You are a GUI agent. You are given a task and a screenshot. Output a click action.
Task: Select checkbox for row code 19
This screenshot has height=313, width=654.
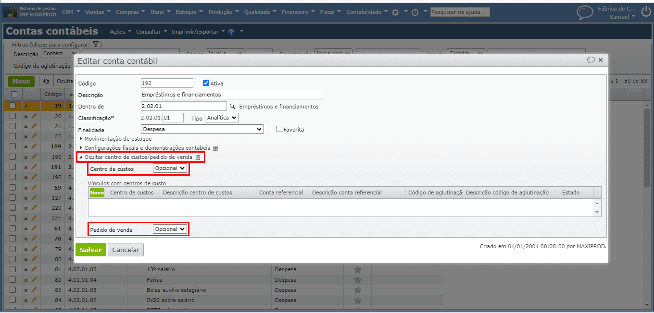pyautogui.click(x=13, y=106)
